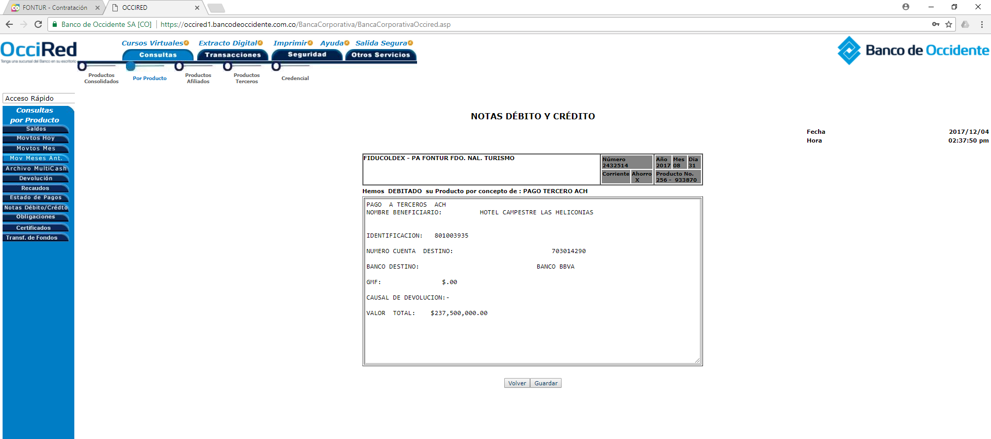Click the Banco de Occidente logo

(913, 50)
